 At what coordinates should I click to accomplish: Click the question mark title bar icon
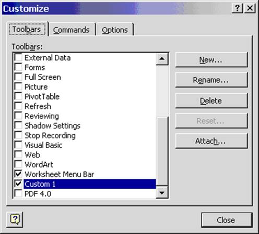[x=237, y=8]
